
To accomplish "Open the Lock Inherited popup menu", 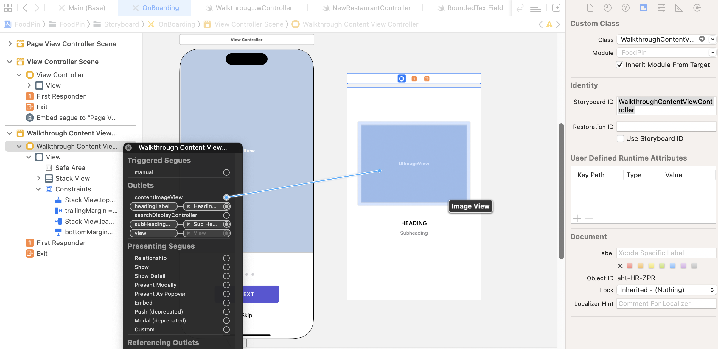I will (666, 290).
